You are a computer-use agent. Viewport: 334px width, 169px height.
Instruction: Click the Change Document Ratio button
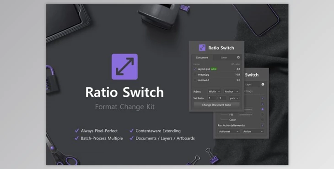[216, 105]
